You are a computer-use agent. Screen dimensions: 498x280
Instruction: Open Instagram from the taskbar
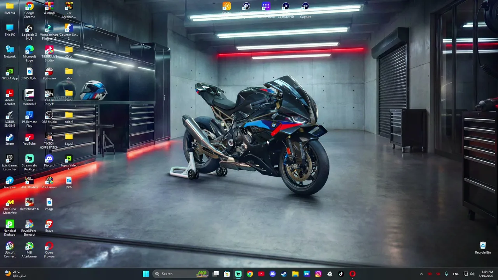click(x=318, y=274)
